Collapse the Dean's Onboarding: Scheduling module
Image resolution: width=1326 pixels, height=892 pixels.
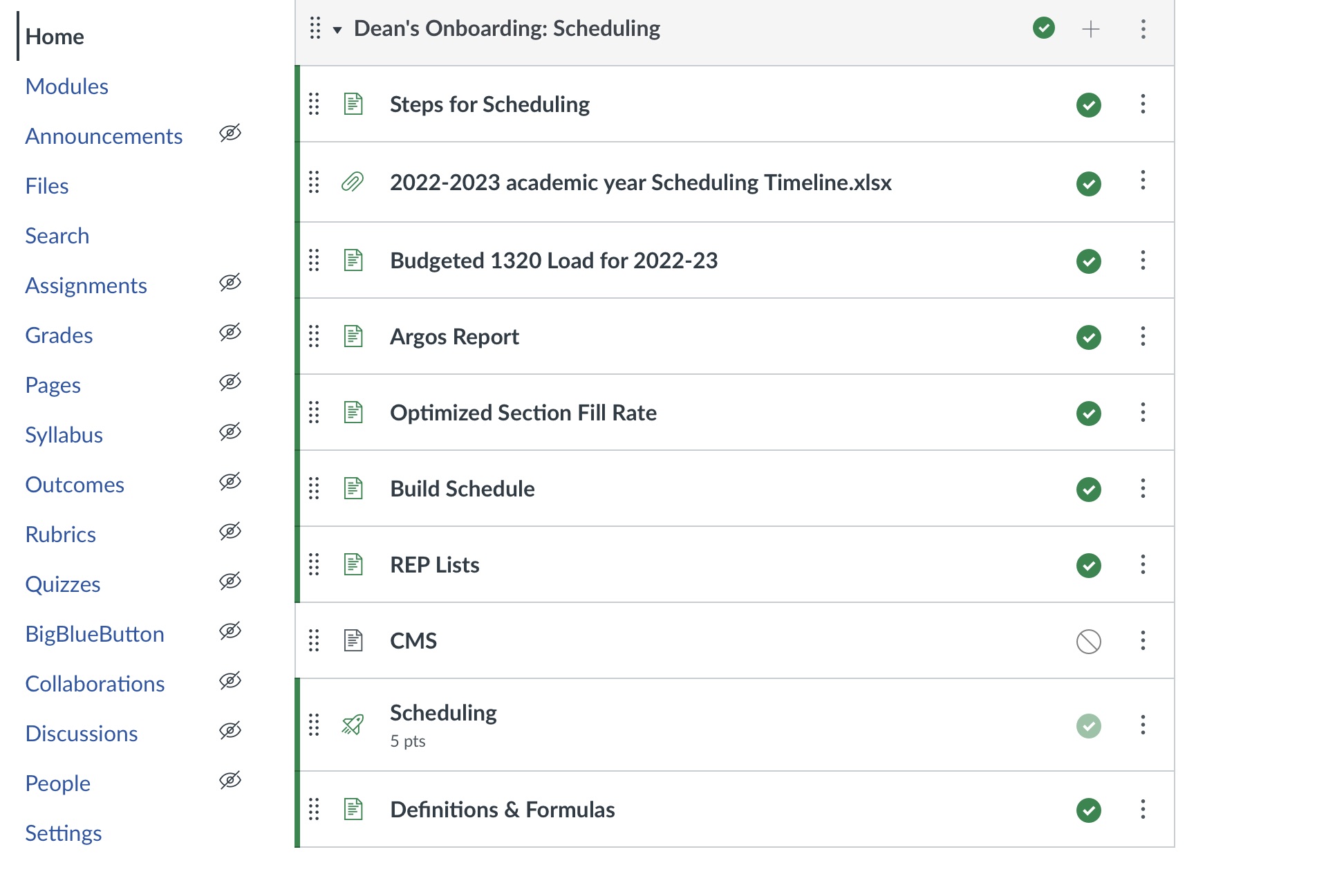(x=337, y=30)
